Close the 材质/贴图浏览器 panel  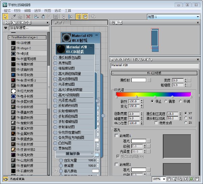pos(47,23)
